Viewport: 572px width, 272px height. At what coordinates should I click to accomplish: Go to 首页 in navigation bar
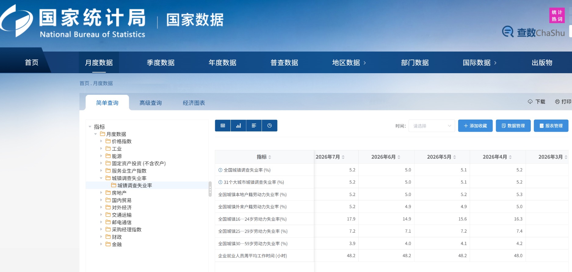(x=32, y=63)
